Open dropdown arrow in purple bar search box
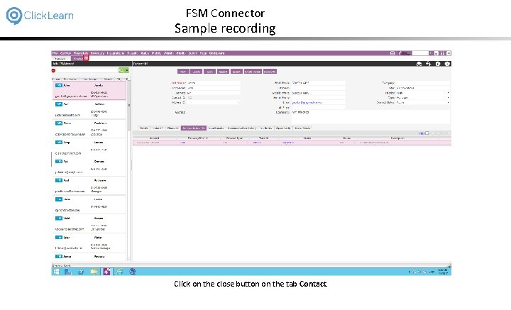 (431, 53)
